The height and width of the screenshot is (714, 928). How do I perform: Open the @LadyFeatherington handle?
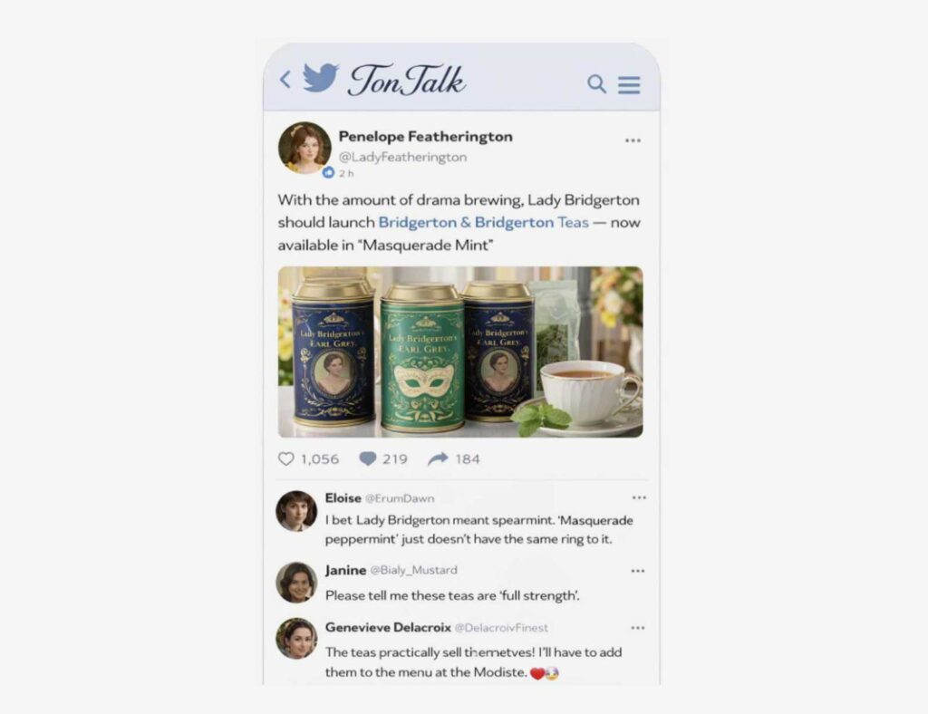[402, 157]
